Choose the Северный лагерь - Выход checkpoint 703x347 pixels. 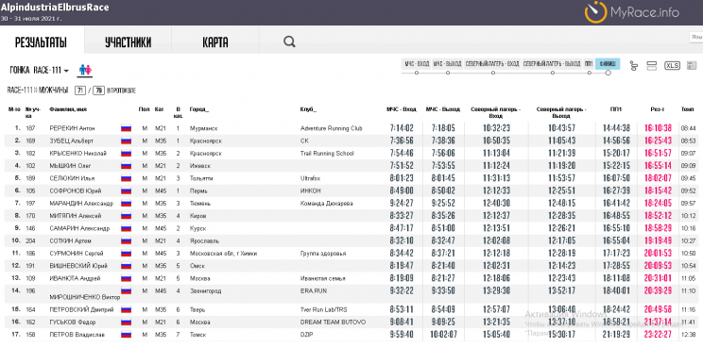[x=553, y=64]
